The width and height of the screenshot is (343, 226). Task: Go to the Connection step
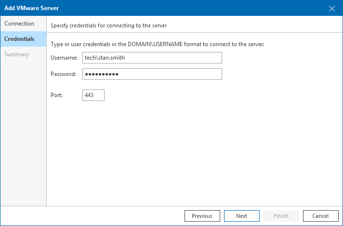point(20,24)
